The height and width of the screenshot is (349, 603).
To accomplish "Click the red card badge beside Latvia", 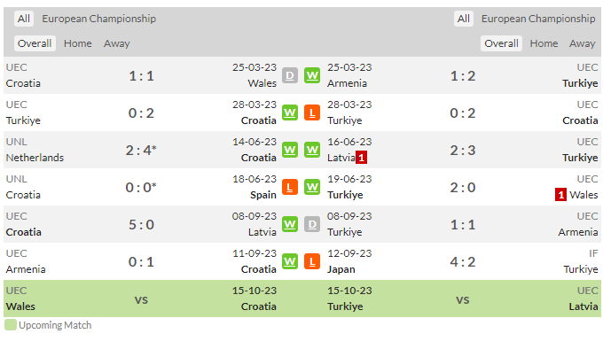I will (361, 158).
